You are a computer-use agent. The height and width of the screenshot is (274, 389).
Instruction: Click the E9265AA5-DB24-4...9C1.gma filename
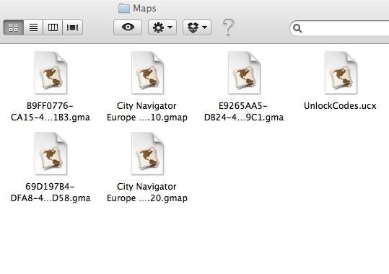244,112
